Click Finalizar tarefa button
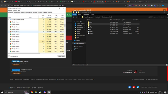The width and height of the screenshot is (168, 94). (x=61, y=56)
